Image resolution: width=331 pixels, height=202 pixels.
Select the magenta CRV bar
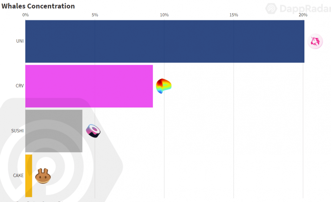point(89,86)
